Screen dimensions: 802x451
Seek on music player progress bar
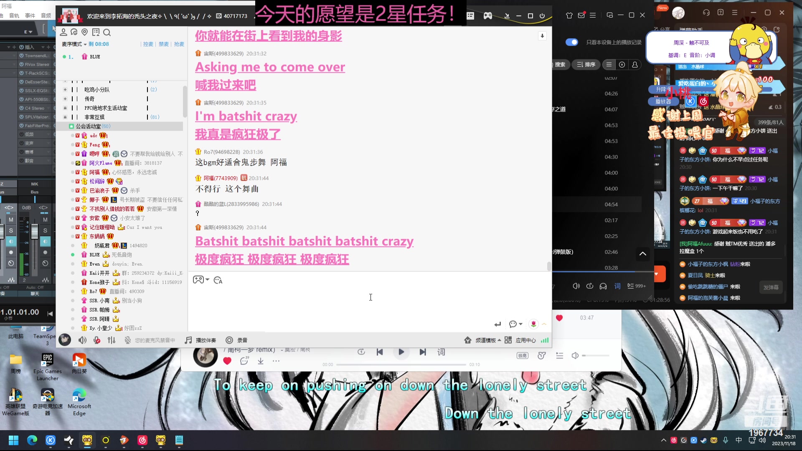pos(401,365)
